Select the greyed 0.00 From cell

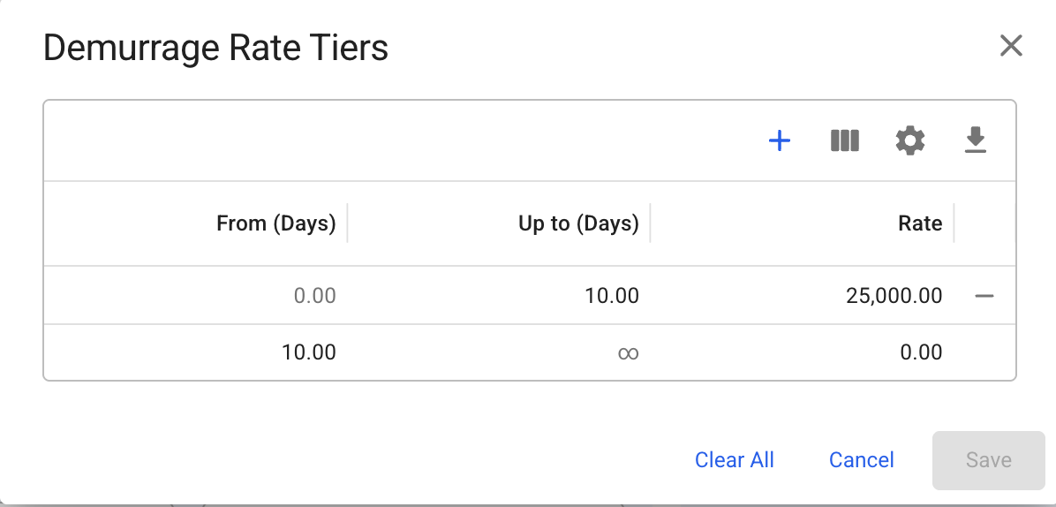(x=314, y=296)
